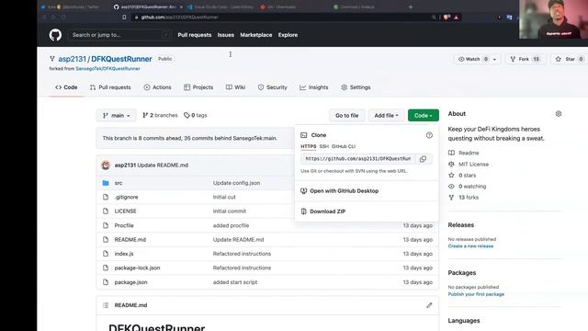The image size is (588, 331).
Task: Click the Search or jump to field
Action: click(x=119, y=35)
